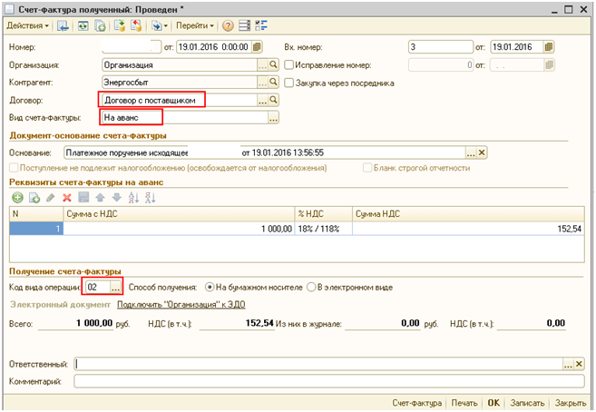
Task: Open the create-based-on dropdown arrow
Action: [166, 26]
